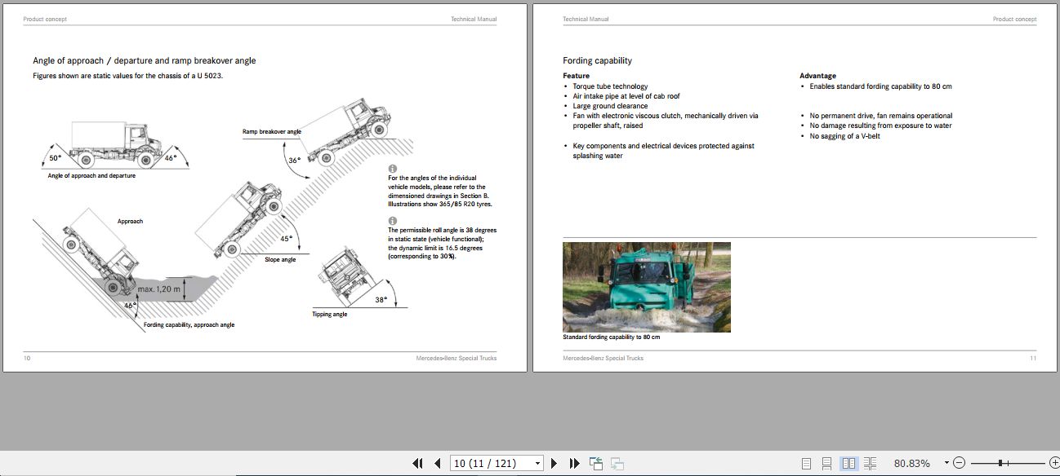Viewport: 1060px width, 476px height.
Task: Enable continuous page scrolling layout
Action: tap(827, 463)
